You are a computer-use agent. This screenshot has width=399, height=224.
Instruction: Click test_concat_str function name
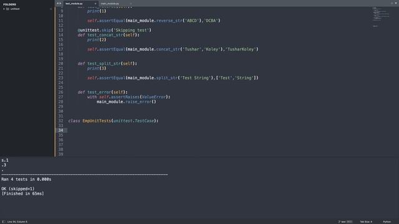(x=105, y=35)
